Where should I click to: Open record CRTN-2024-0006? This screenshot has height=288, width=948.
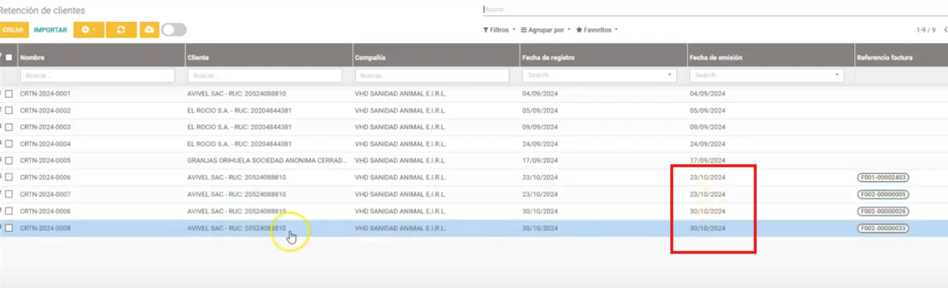tap(45, 178)
